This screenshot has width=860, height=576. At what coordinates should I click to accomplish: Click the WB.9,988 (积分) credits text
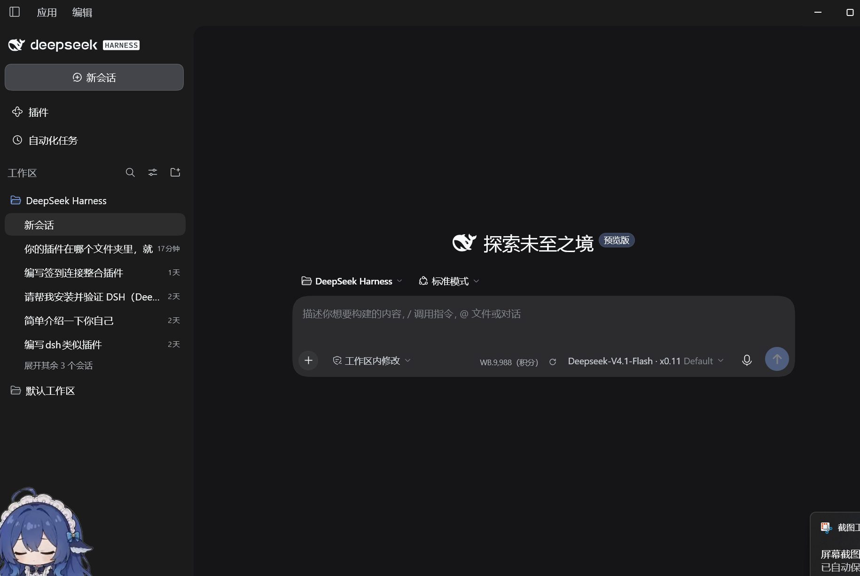pyautogui.click(x=509, y=362)
